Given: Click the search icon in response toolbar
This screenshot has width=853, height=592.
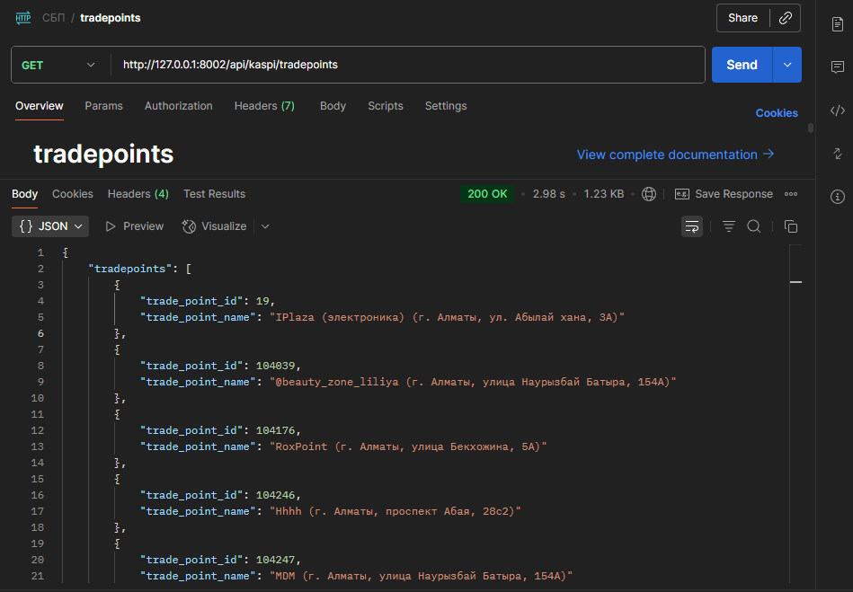Looking at the screenshot, I should coord(754,226).
